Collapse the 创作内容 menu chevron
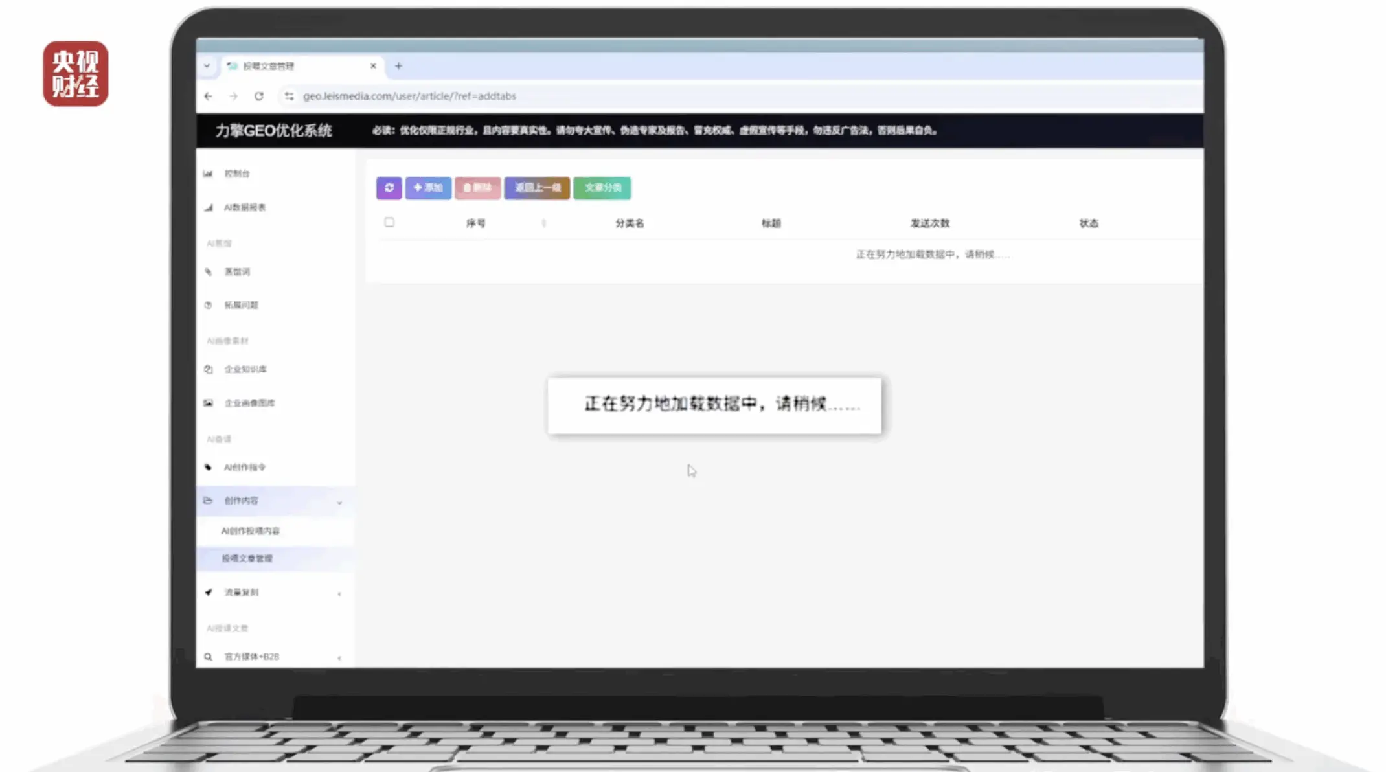This screenshot has height=772, width=1386. 339,502
